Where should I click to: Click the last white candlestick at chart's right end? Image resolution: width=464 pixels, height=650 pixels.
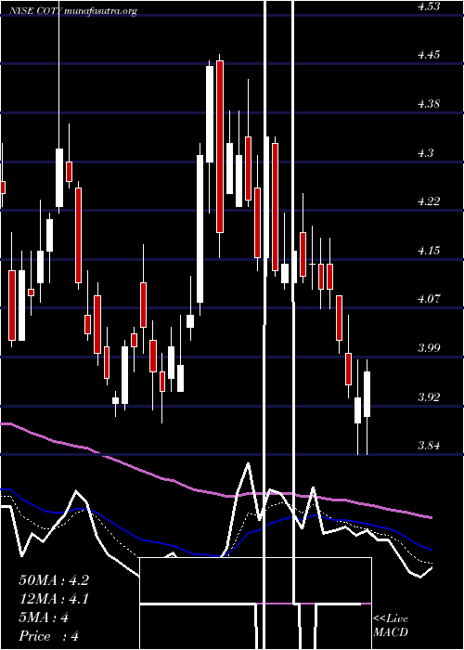[x=367, y=394]
